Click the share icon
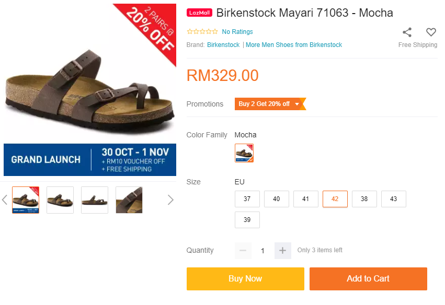The width and height of the screenshot is (445, 305). (407, 32)
